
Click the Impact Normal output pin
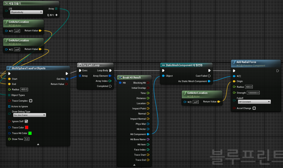click(148, 119)
